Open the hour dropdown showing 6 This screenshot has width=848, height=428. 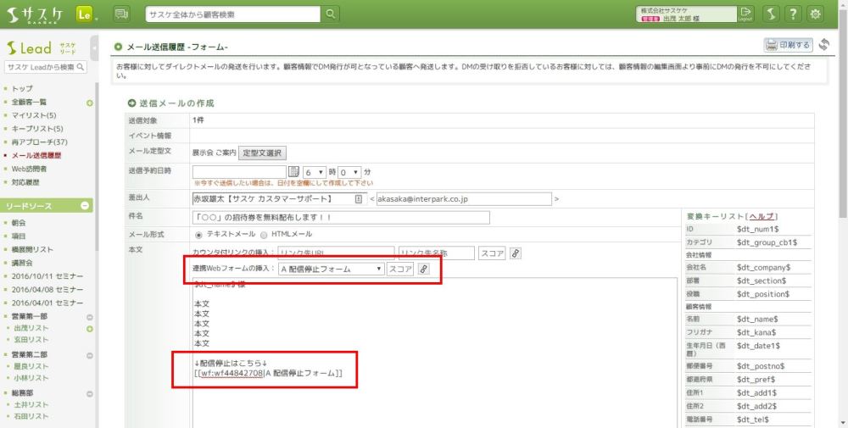click(x=314, y=171)
